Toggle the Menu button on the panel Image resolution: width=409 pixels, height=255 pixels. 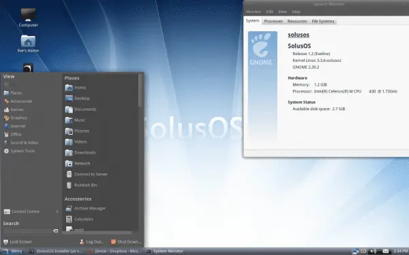coord(12,251)
